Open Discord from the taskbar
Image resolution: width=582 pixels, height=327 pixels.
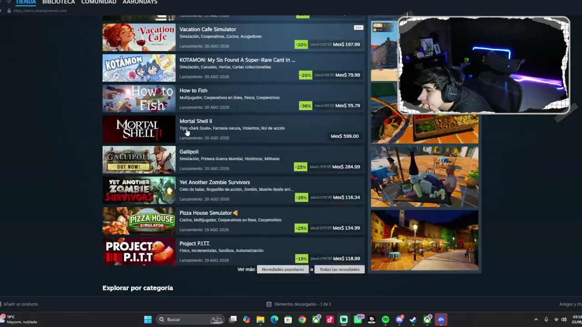[399, 320]
